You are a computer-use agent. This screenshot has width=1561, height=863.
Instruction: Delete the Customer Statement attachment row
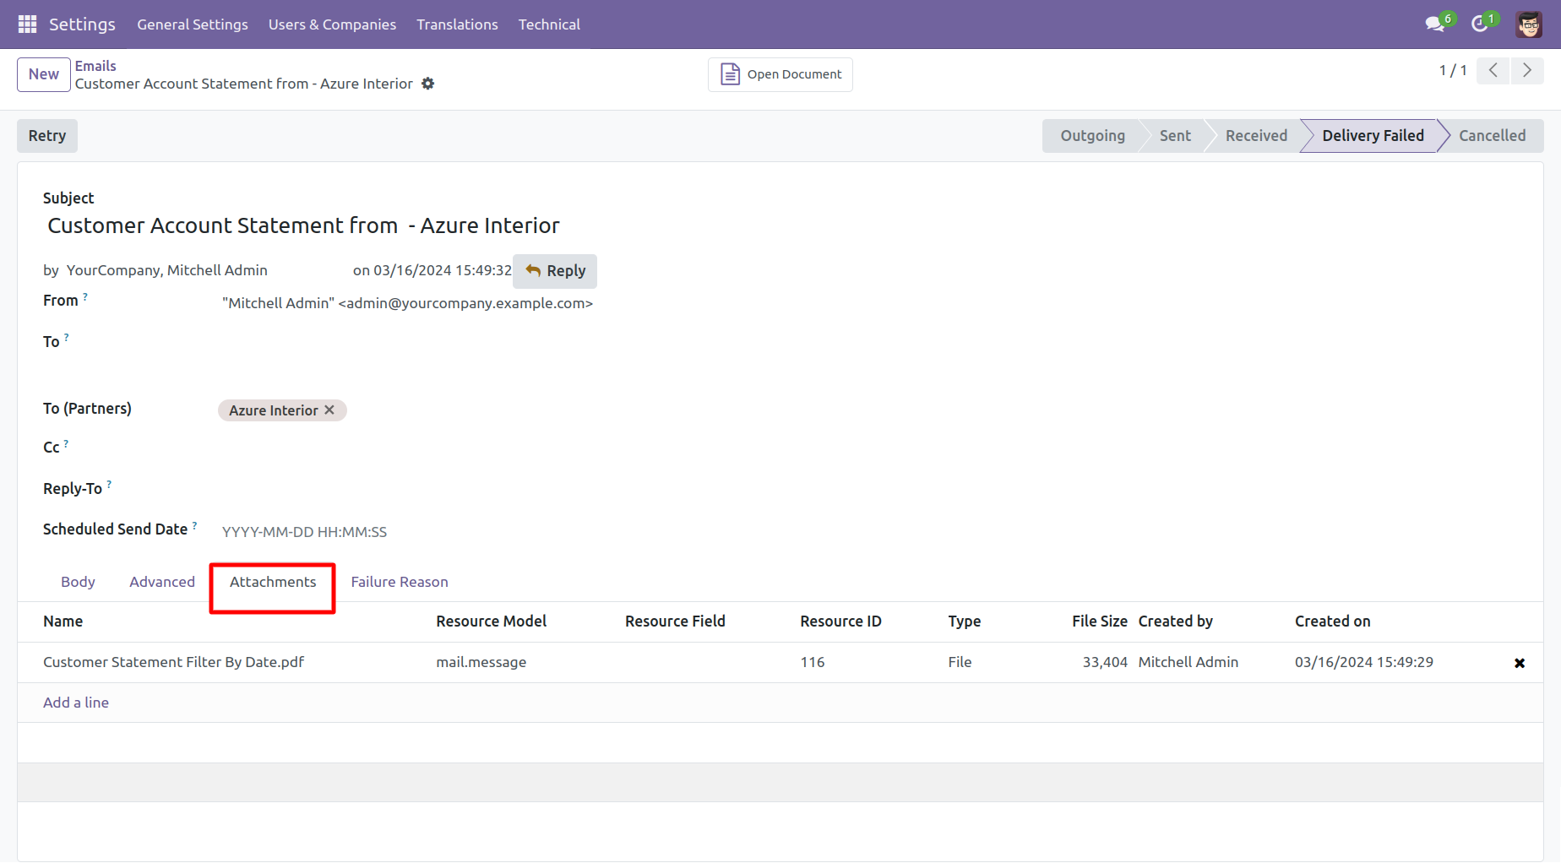click(x=1520, y=663)
